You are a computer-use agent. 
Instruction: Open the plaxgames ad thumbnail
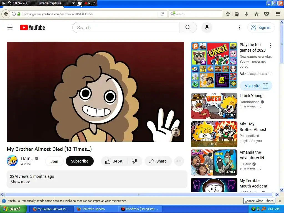(x=214, y=65)
